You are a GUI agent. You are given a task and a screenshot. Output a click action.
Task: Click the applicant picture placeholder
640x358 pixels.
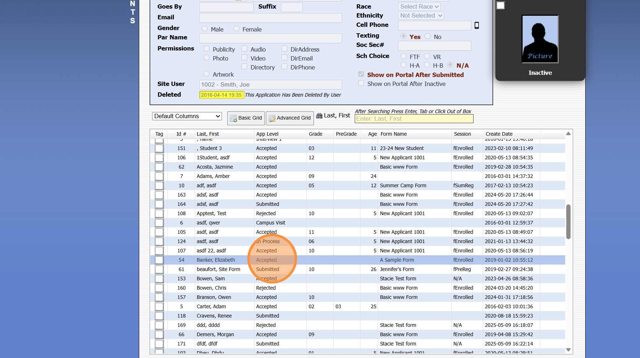(x=540, y=39)
